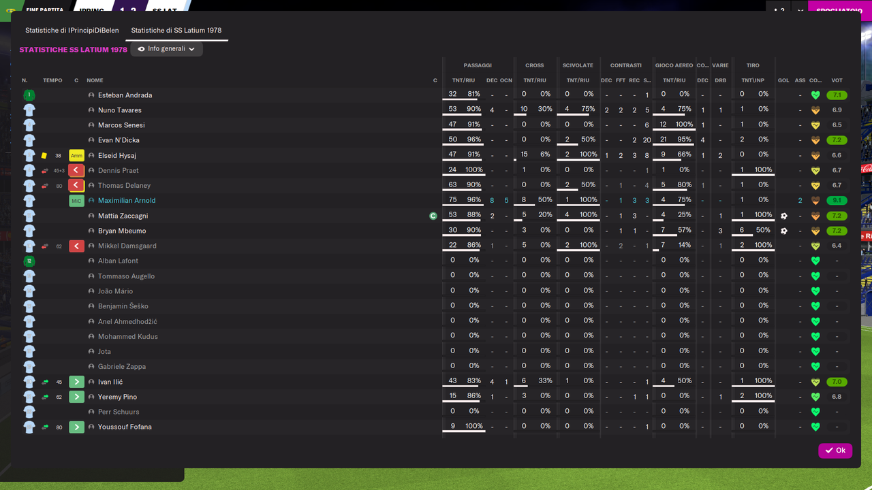Image resolution: width=872 pixels, height=490 pixels.
Task: Click the PASSAGGI column group header
Action: (478, 65)
